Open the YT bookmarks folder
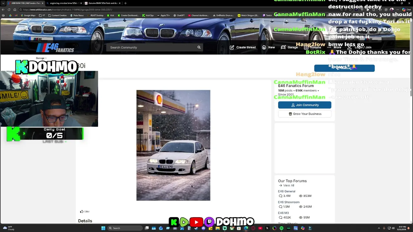The width and height of the screenshot is (413, 232). (x=42, y=15)
